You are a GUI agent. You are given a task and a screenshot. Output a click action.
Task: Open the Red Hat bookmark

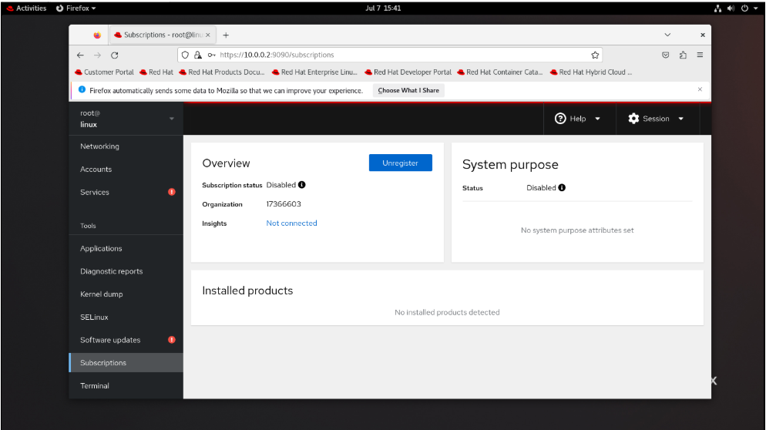[156, 72]
